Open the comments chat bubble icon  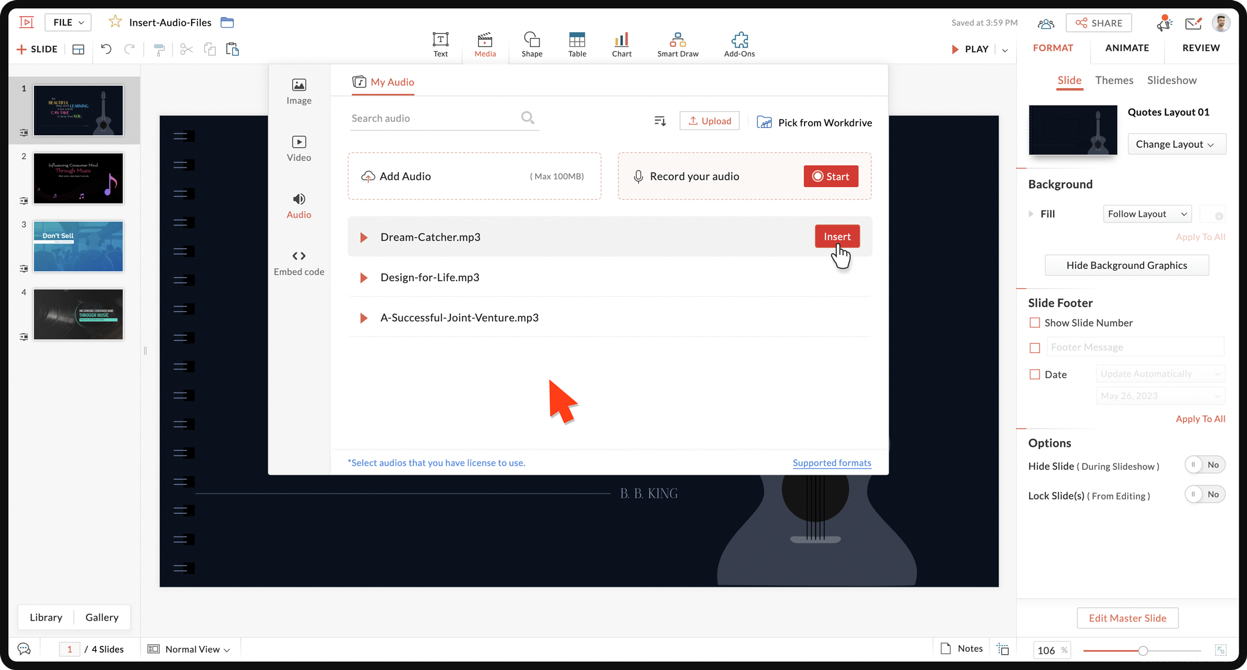(x=24, y=648)
